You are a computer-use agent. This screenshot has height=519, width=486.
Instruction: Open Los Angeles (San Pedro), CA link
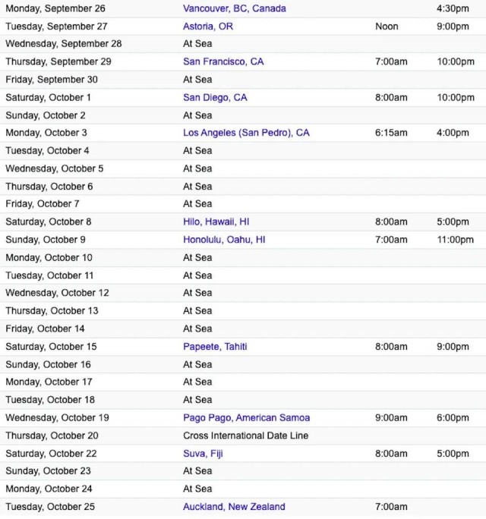246,133
